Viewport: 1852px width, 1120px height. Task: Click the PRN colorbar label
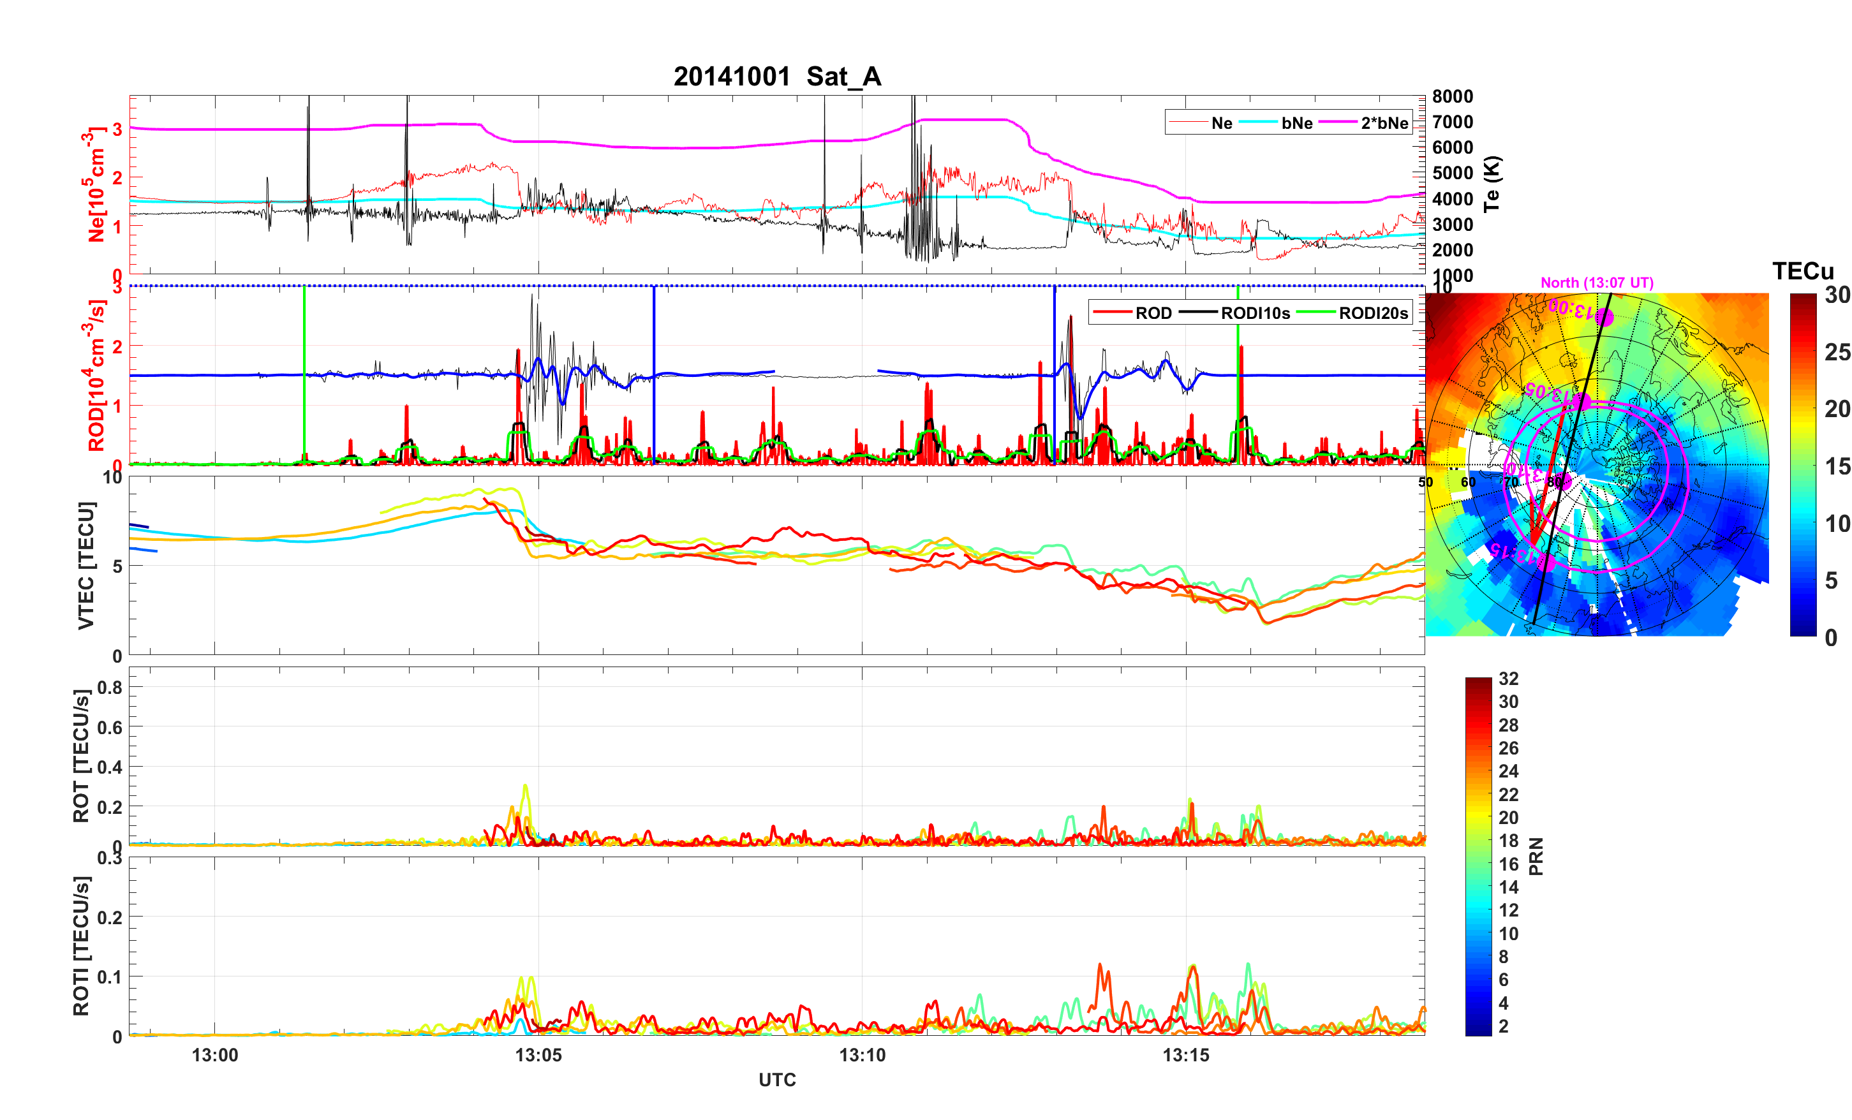tap(1536, 856)
